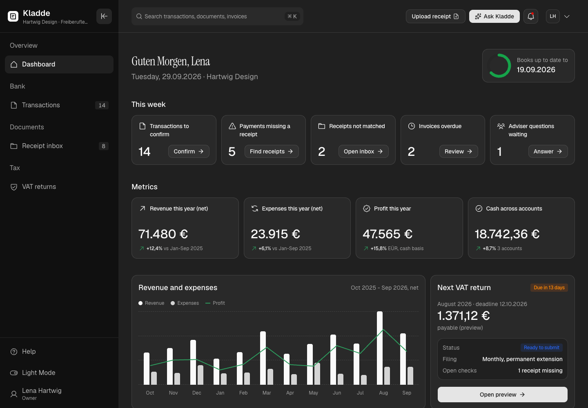Open Ask Kladde assistant
588x408 pixels.
(x=494, y=16)
